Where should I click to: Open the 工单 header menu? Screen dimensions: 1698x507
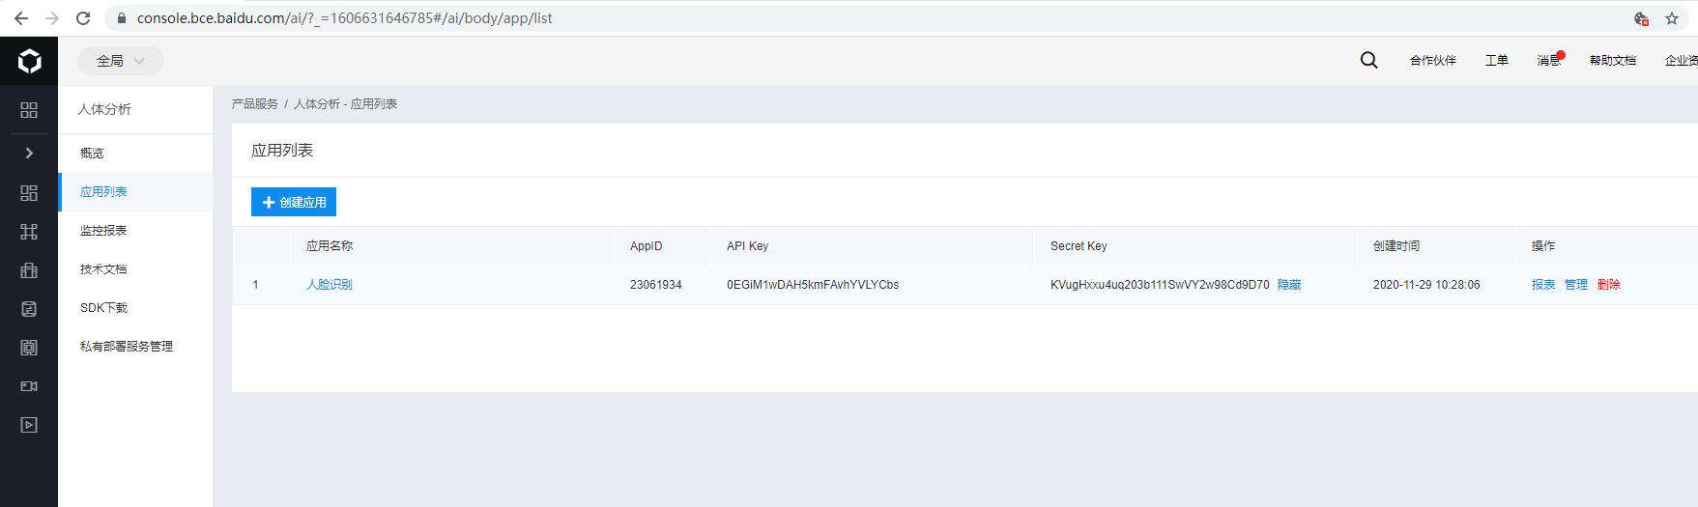[x=1496, y=60]
